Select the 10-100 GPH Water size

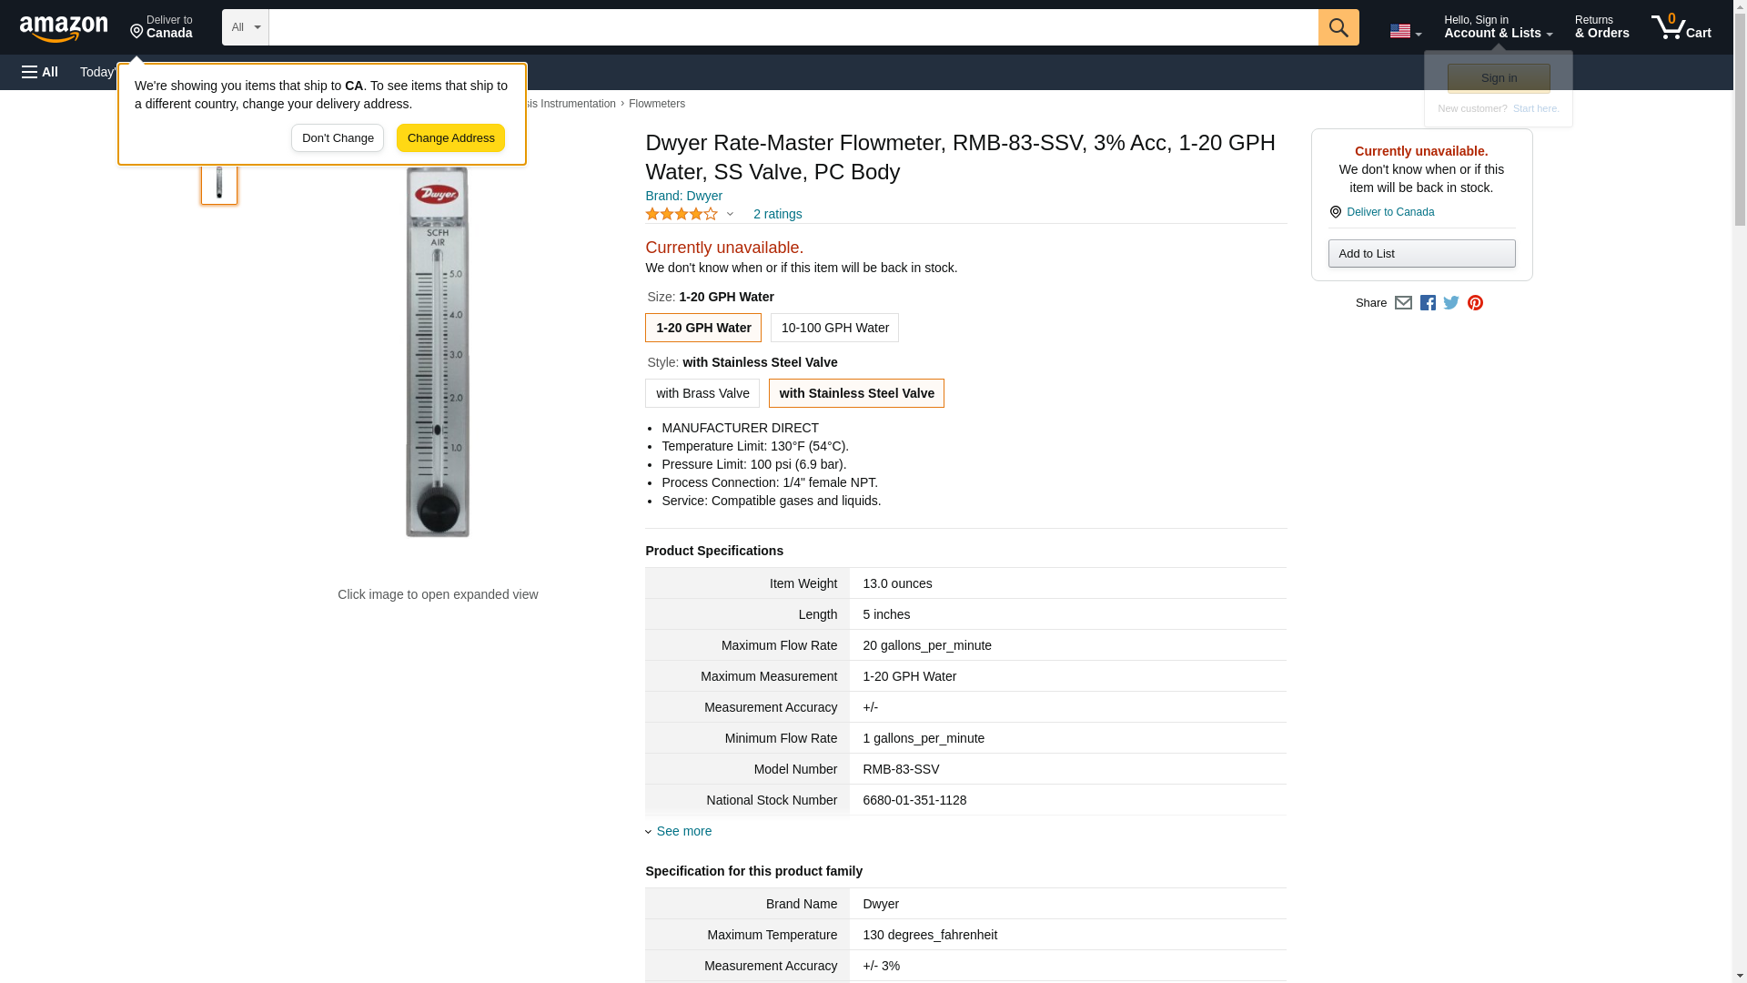[x=834, y=328]
